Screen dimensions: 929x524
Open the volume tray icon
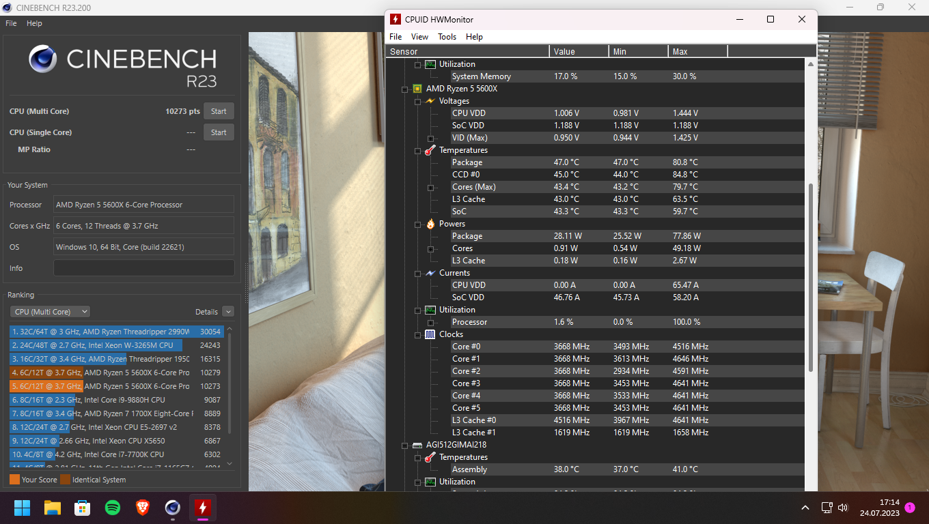point(843,508)
